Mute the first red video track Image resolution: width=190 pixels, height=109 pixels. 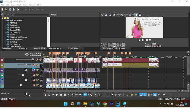tap(37, 60)
